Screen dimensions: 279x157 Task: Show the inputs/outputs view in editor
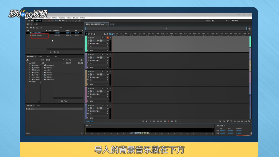pos(87,34)
